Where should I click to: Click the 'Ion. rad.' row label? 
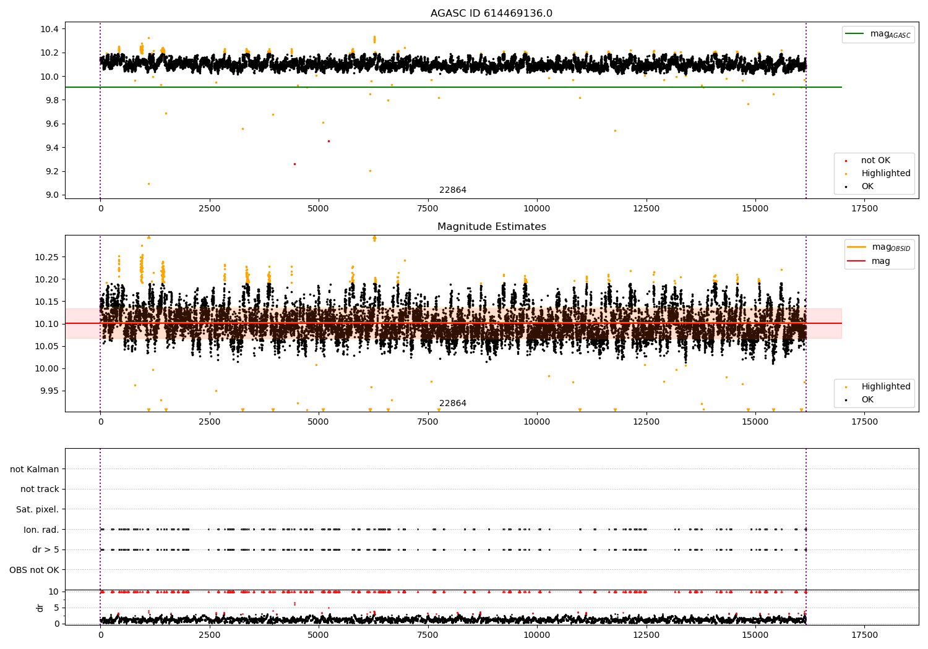pyautogui.click(x=41, y=530)
